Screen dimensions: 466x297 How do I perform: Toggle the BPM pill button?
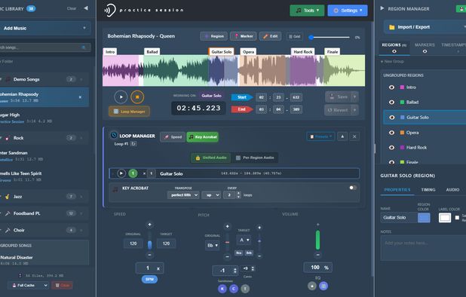149,279
